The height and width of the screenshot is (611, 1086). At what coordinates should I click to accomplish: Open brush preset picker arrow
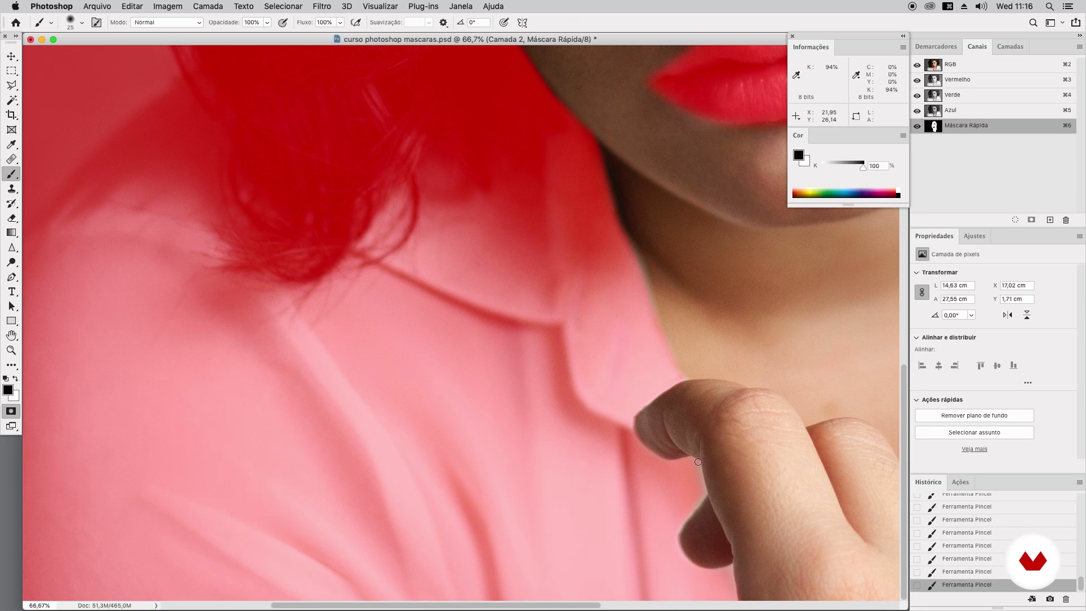[82, 23]
